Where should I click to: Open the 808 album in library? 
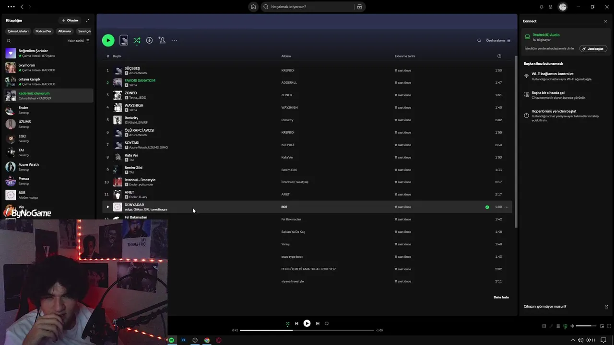tap(48, 195)
